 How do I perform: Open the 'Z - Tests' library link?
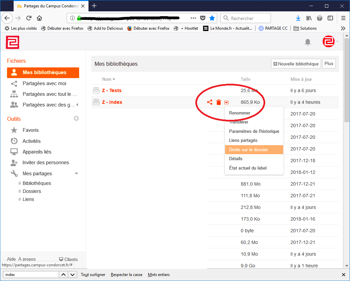point(112,90)
